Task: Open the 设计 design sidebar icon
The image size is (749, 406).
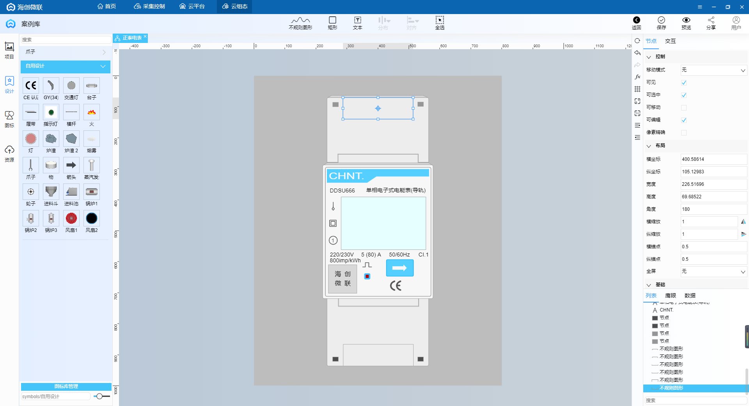Action: (9, 85)
